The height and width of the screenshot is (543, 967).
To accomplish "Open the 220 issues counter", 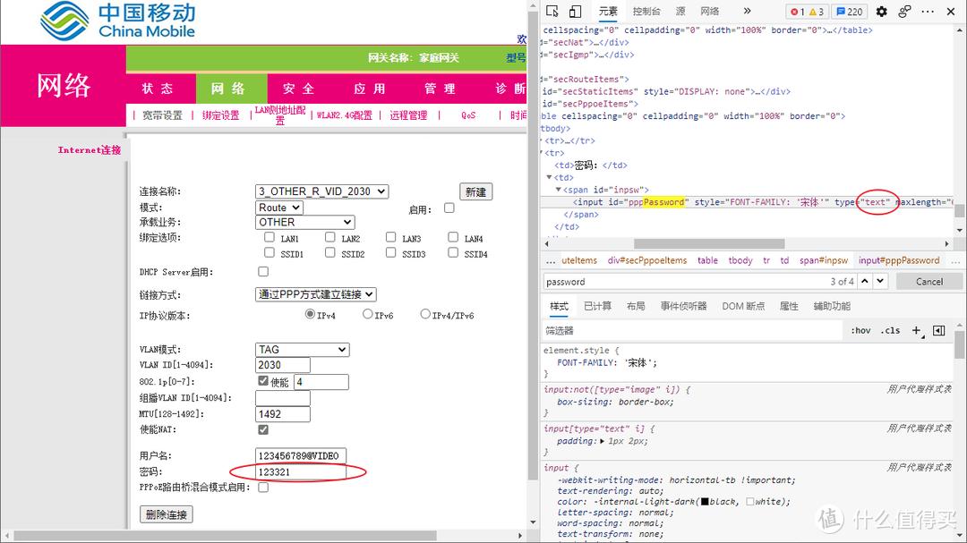I will pyautogui.click(x=849, y=12).
